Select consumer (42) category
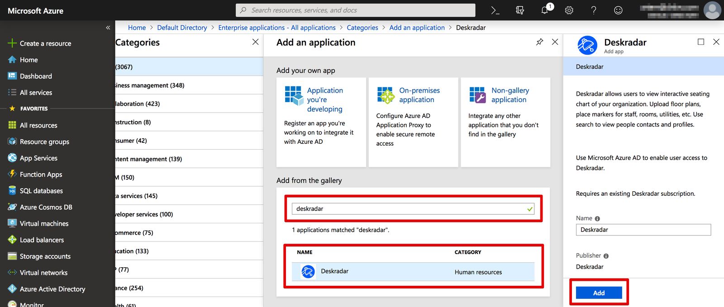Screen dimensions: 724x307 [x=189, y=141]
